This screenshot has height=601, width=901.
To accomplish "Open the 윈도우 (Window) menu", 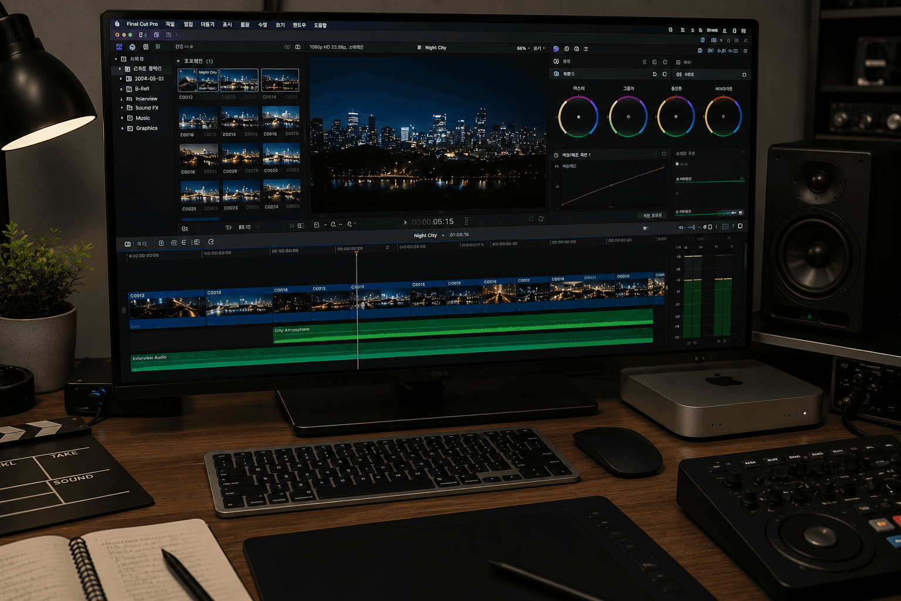I will (x=299, y=25).
